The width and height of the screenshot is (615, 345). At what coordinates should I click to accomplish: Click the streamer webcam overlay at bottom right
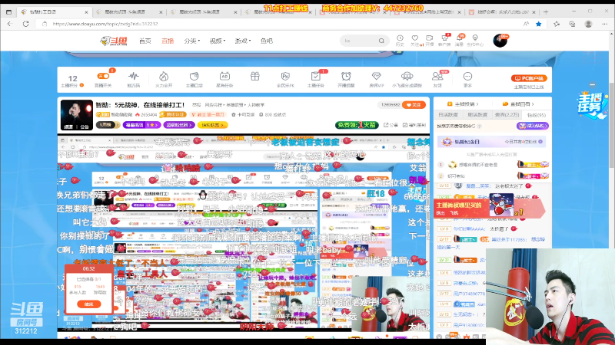point(550,297)
